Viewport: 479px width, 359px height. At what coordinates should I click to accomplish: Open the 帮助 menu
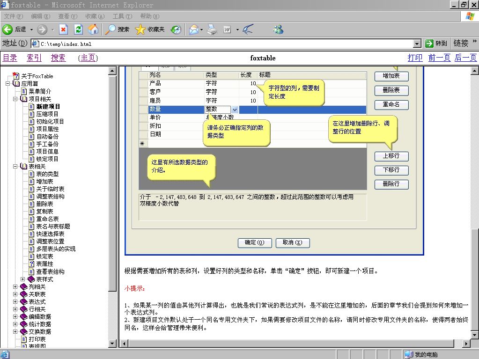tap(150, 16)
